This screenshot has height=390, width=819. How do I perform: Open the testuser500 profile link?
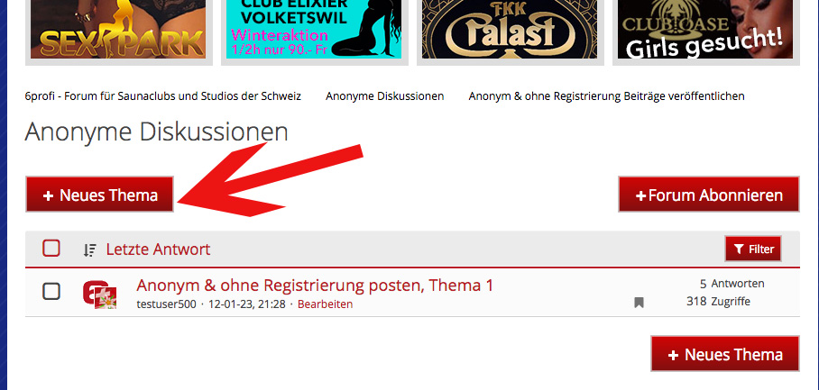167,304
